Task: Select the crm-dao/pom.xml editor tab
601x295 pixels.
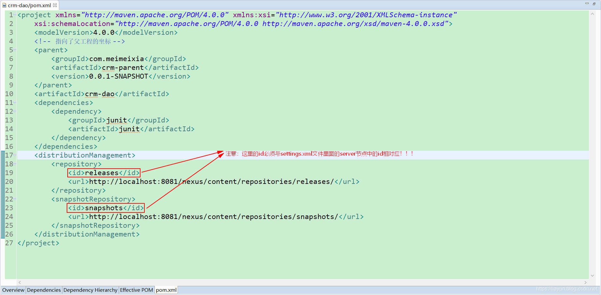Action: (x=29, y=5)
